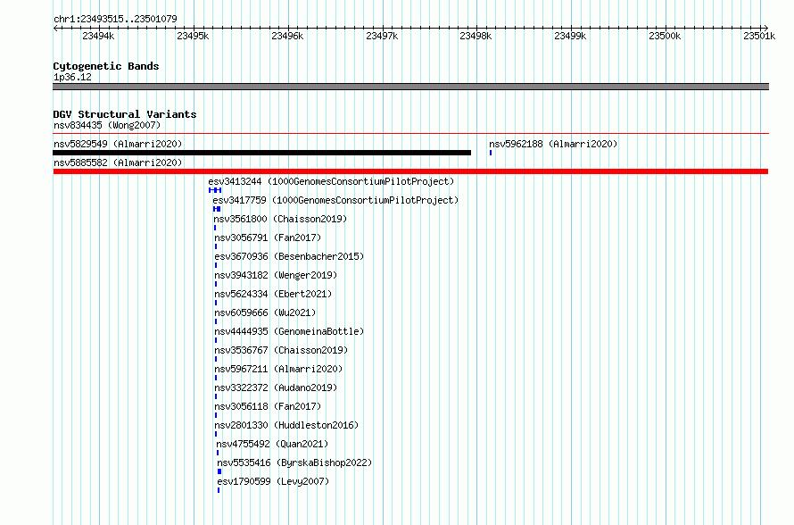Image resolution: width=794 pixels, height=525 pixels.
Task: Click the blue nsv5967211 variant glyph
Action: (x=216, y=378)
